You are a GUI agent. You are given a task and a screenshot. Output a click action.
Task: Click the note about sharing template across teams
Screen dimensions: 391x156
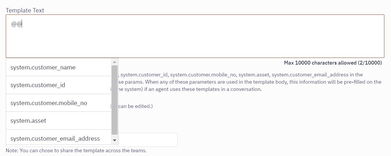(x=76, y=151)
